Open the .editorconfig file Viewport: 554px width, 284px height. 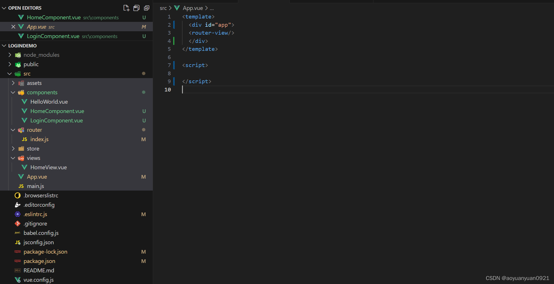click(x=76, y=205)
